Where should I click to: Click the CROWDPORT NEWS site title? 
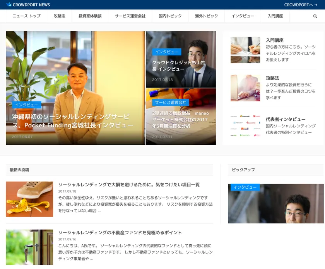[31, 5]
